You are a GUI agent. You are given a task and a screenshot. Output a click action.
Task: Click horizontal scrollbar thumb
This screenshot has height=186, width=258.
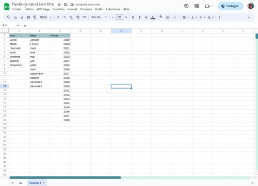pos(65,177)
